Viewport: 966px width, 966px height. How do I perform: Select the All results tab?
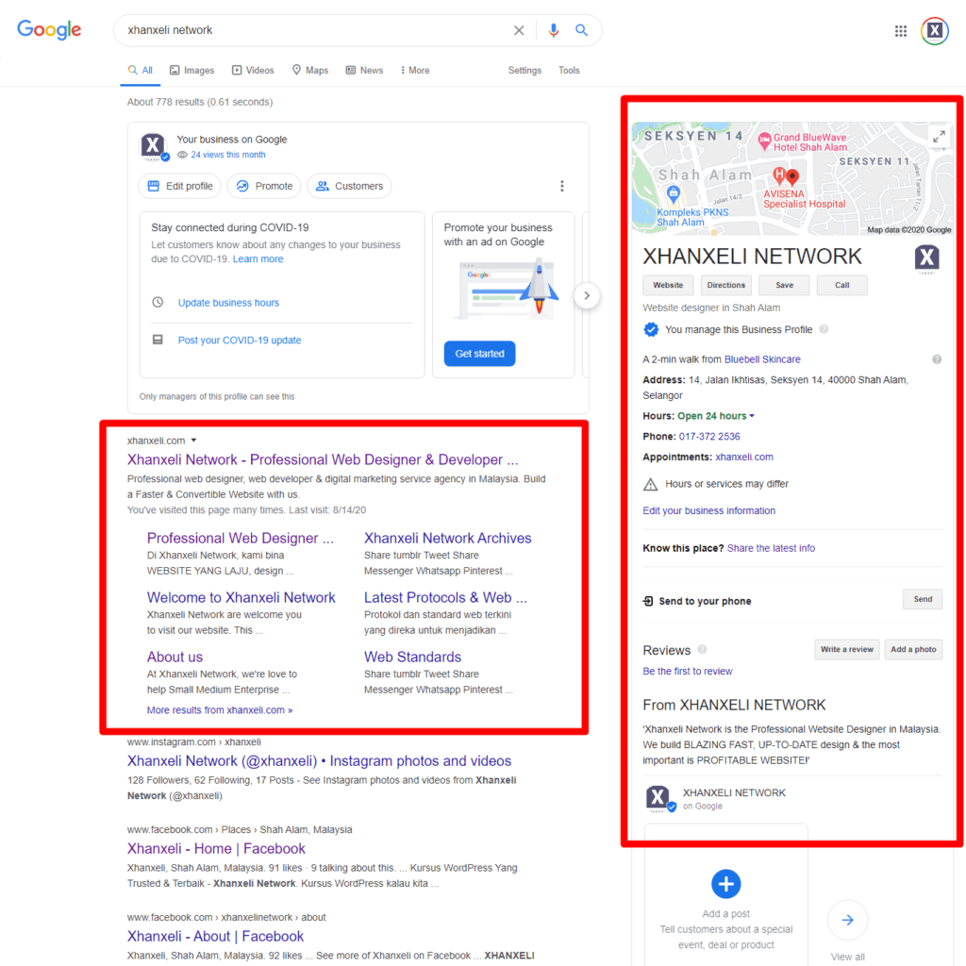tap(141, 70)
